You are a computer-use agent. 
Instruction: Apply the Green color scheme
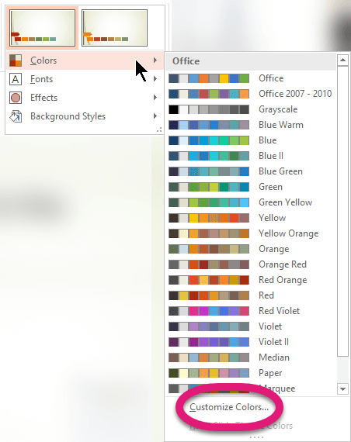coord(251,187)
